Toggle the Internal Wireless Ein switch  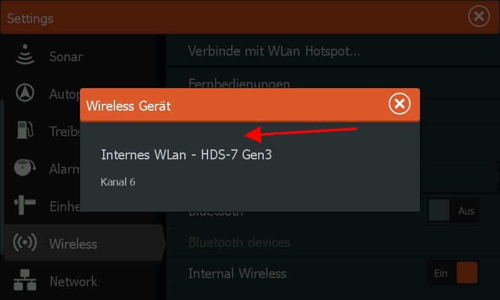pos(452,272)
